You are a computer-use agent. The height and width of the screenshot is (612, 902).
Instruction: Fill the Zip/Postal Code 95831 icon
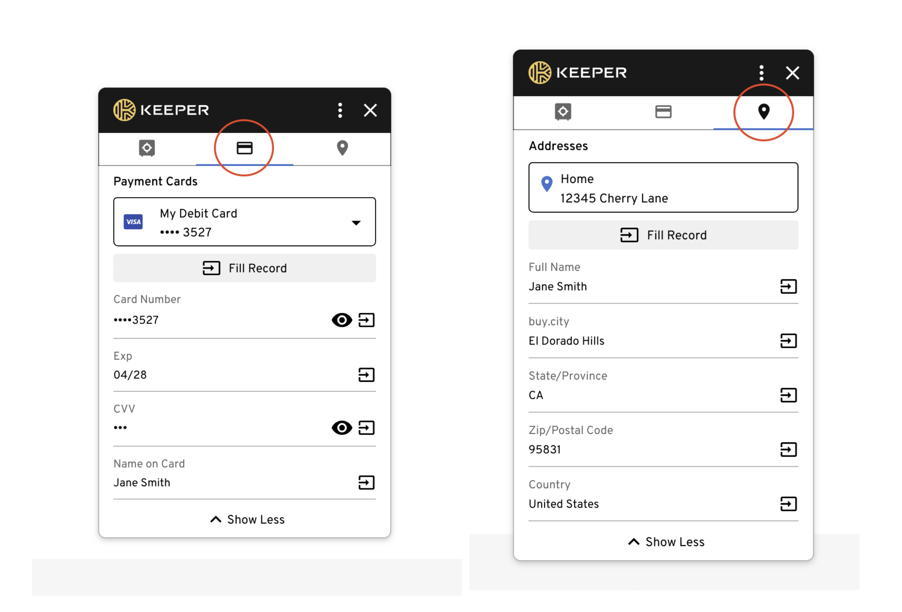click(788, 450)
